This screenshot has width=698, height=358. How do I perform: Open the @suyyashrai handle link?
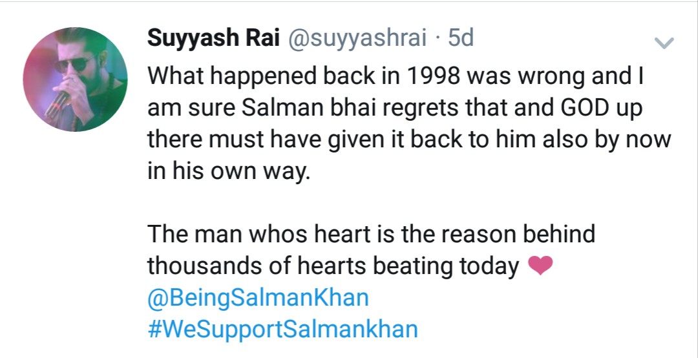[x=357, y=39]
